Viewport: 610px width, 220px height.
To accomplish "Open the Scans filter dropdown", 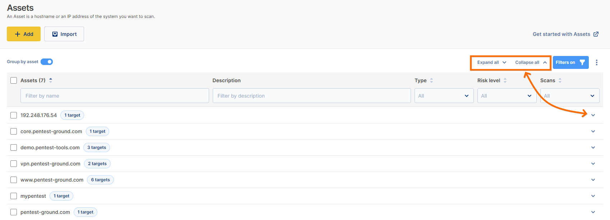I will 570,96.
